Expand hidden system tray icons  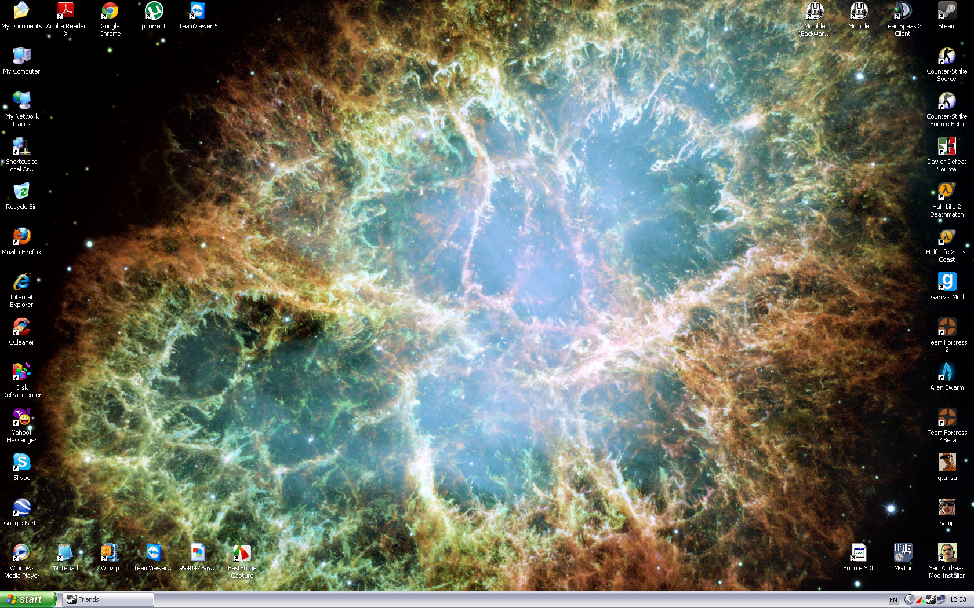(909, 600)
